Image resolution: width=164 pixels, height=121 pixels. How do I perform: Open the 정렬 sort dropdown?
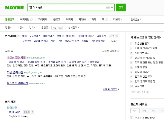click(x=8, y=28)
